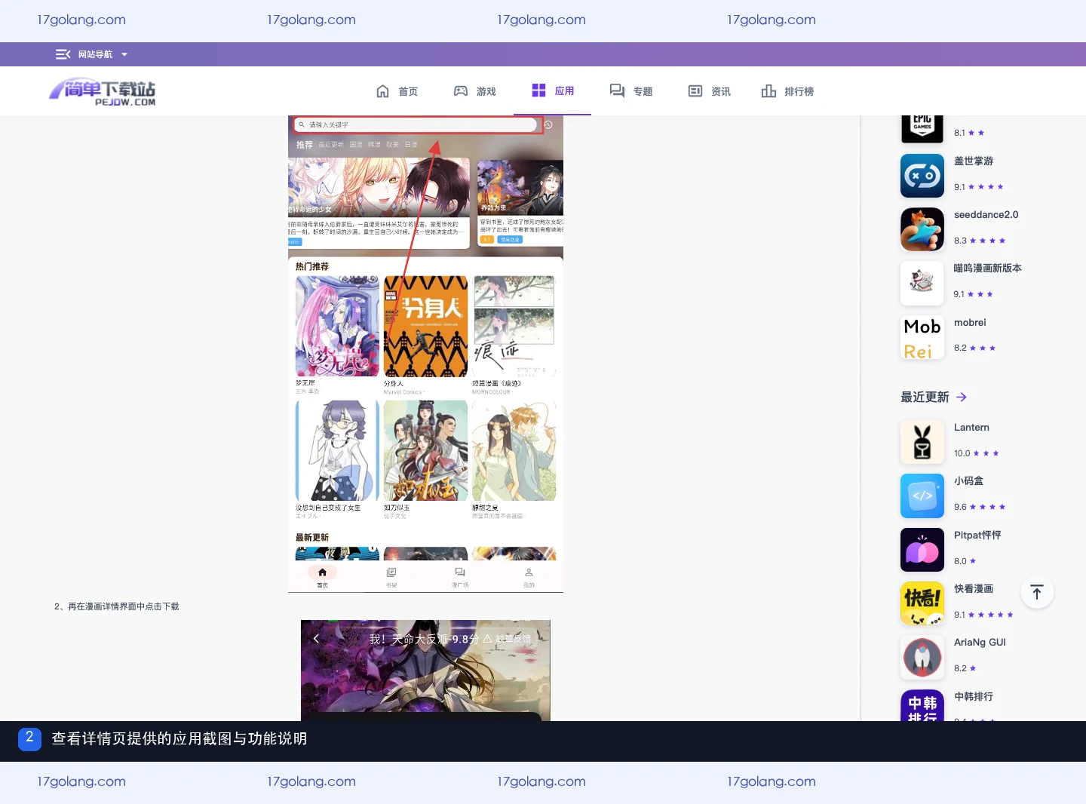The height and width of the screenshot is (804, 1086).
Task: Click the 10.0 rating beside Lantern
Action: 962,453
